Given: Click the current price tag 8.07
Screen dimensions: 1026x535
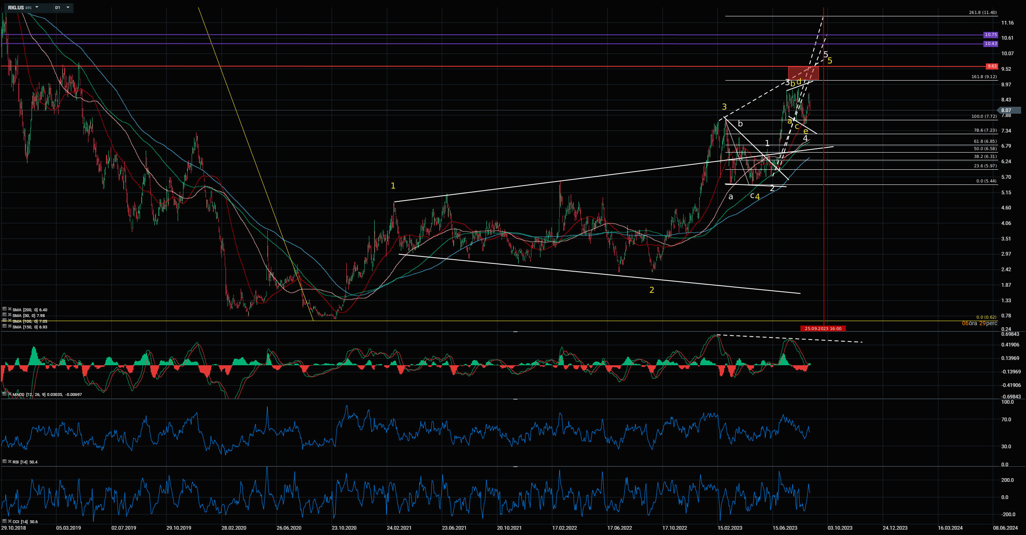Looking at the screenshot, I should click(1008, 110).
